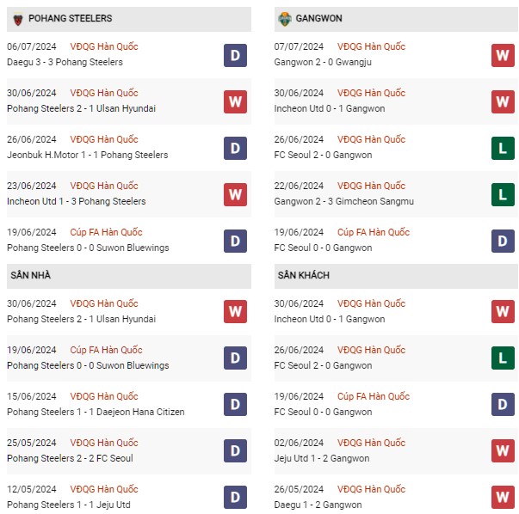Click the W badge for Incheon 1-3 Pohang Steelers

pyautogui.click(x=235, y=194)
